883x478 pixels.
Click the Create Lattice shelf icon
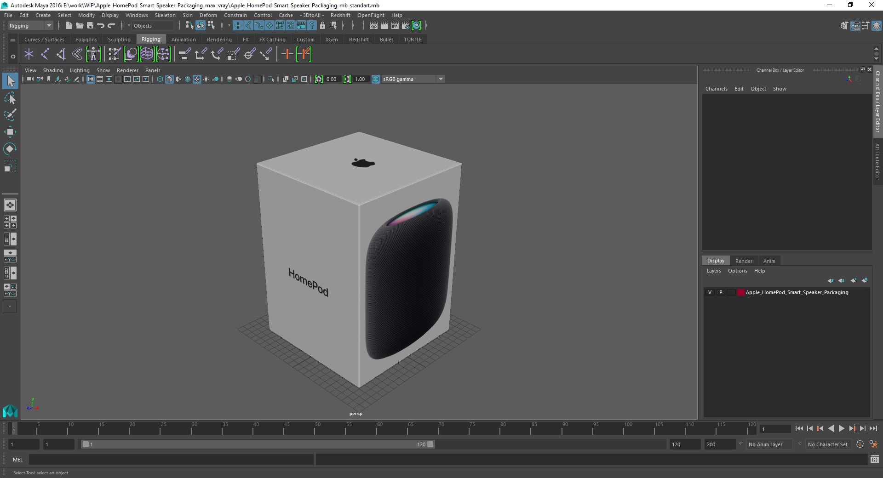(147, 54)
